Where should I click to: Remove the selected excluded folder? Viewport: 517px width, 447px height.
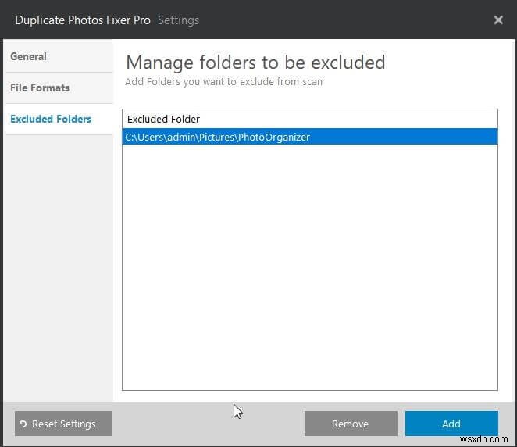coord(351,424)
